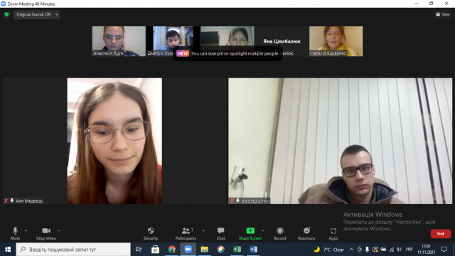
Task: Click muted microphone icon on Анн Медведь video
Action: (x=6, y=201)
